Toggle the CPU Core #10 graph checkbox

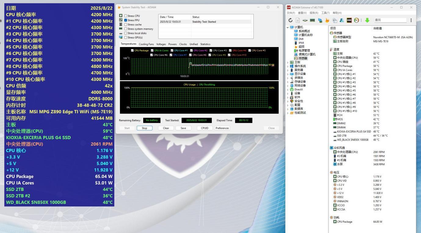[x=229, y=55]
